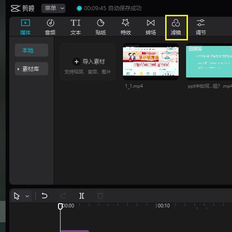The image size is (232, 232).
Task: Open the 转场 transitions tab
Action: 151,27
